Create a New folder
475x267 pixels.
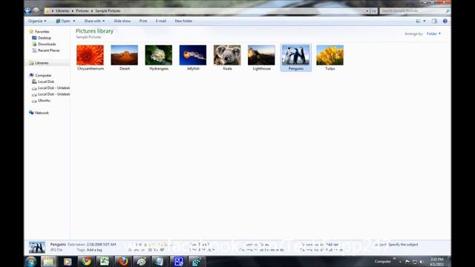[183, 21]
